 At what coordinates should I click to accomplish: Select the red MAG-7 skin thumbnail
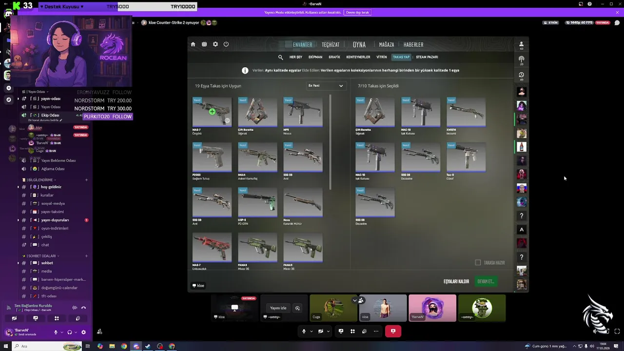point(212,248)
